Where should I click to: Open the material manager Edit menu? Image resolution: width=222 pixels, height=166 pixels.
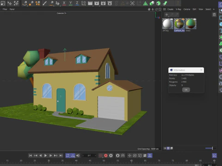pos(194,9)
